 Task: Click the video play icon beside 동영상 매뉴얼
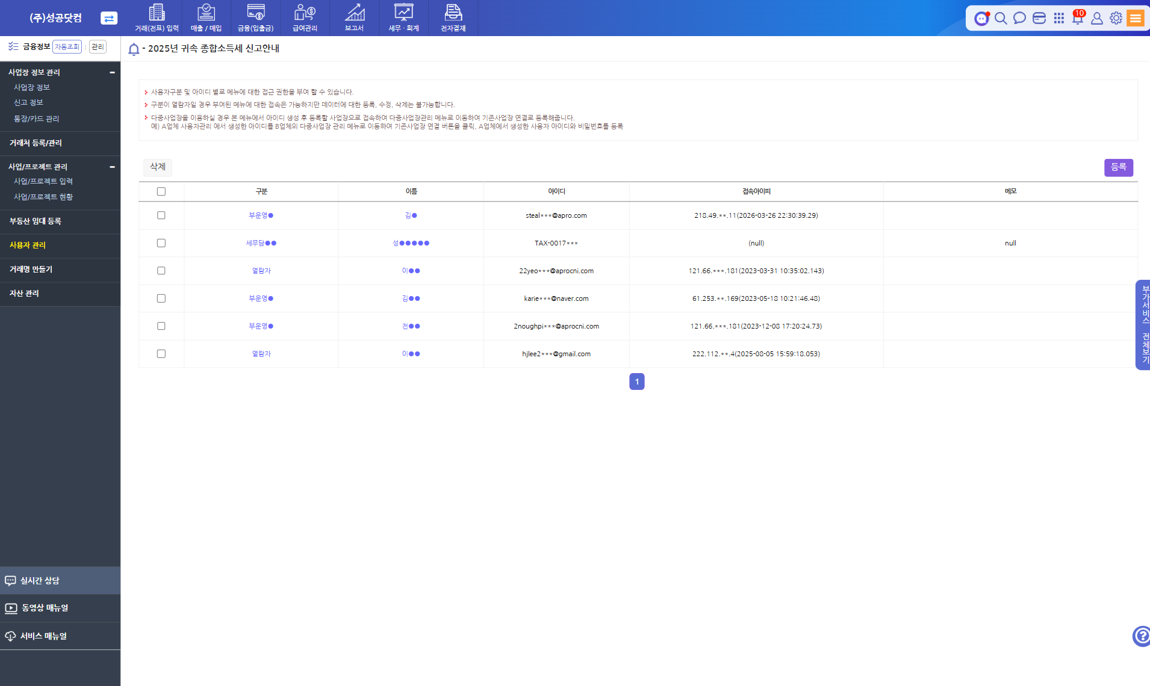(11, 608)
